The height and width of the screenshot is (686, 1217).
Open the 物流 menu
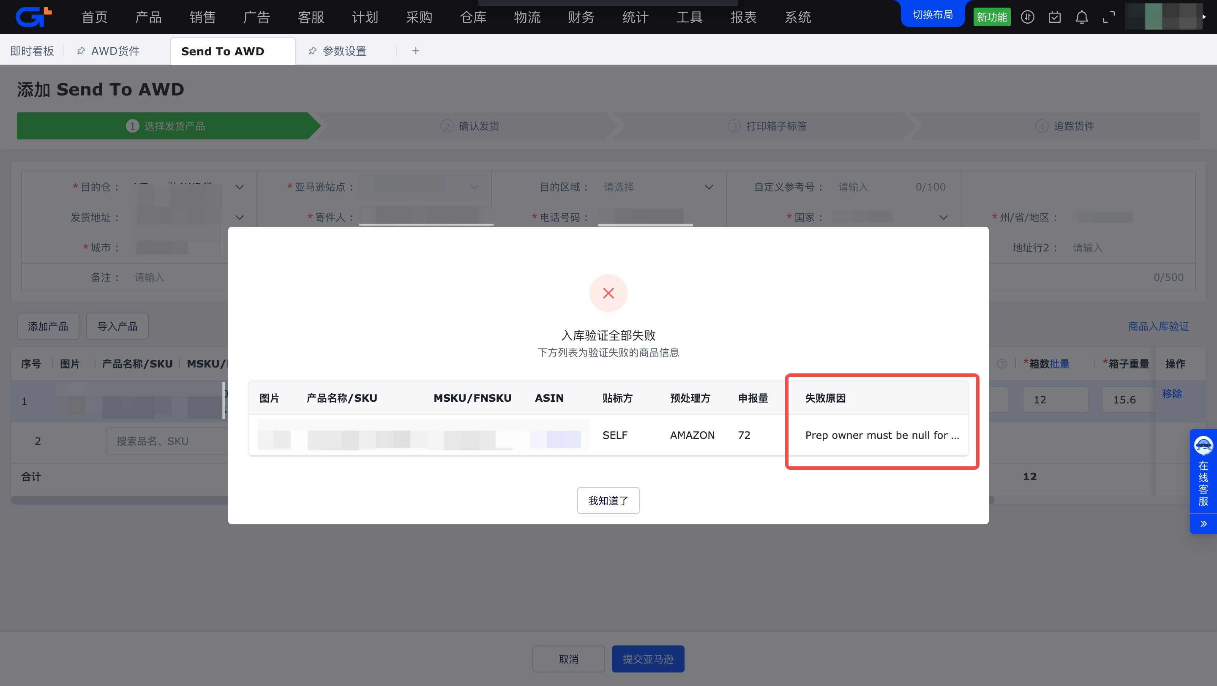527,17
